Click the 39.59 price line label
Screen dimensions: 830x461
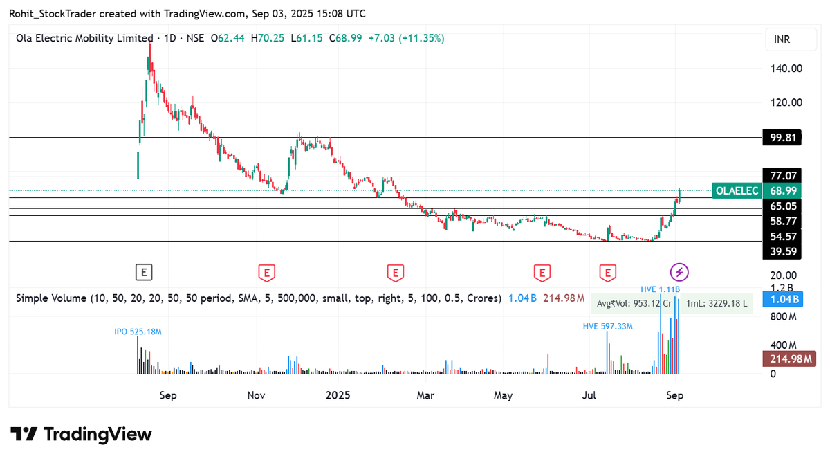(x=782, y=251)
